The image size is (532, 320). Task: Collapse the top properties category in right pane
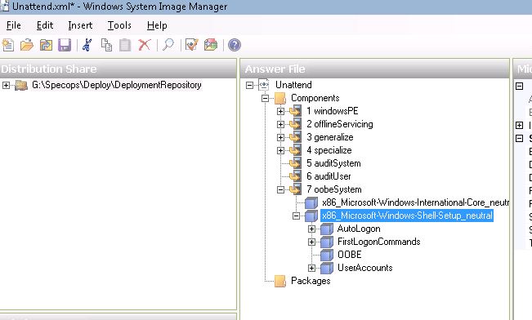pos(519,86)
